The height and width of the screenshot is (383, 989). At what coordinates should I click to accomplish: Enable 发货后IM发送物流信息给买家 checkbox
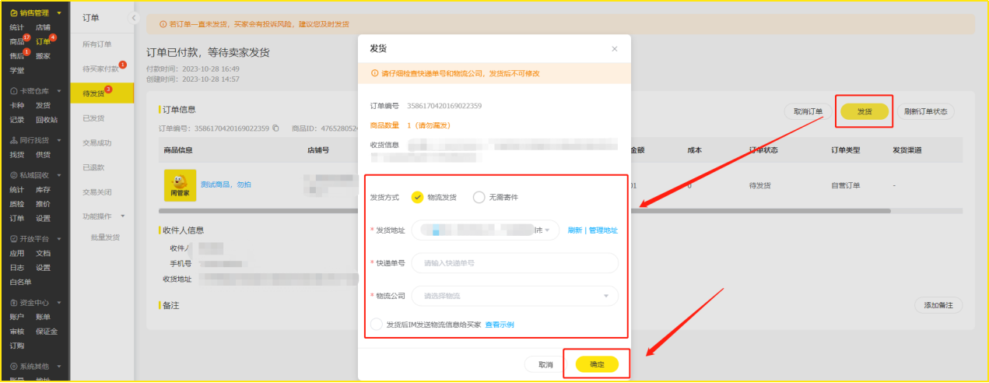(377, 325)
